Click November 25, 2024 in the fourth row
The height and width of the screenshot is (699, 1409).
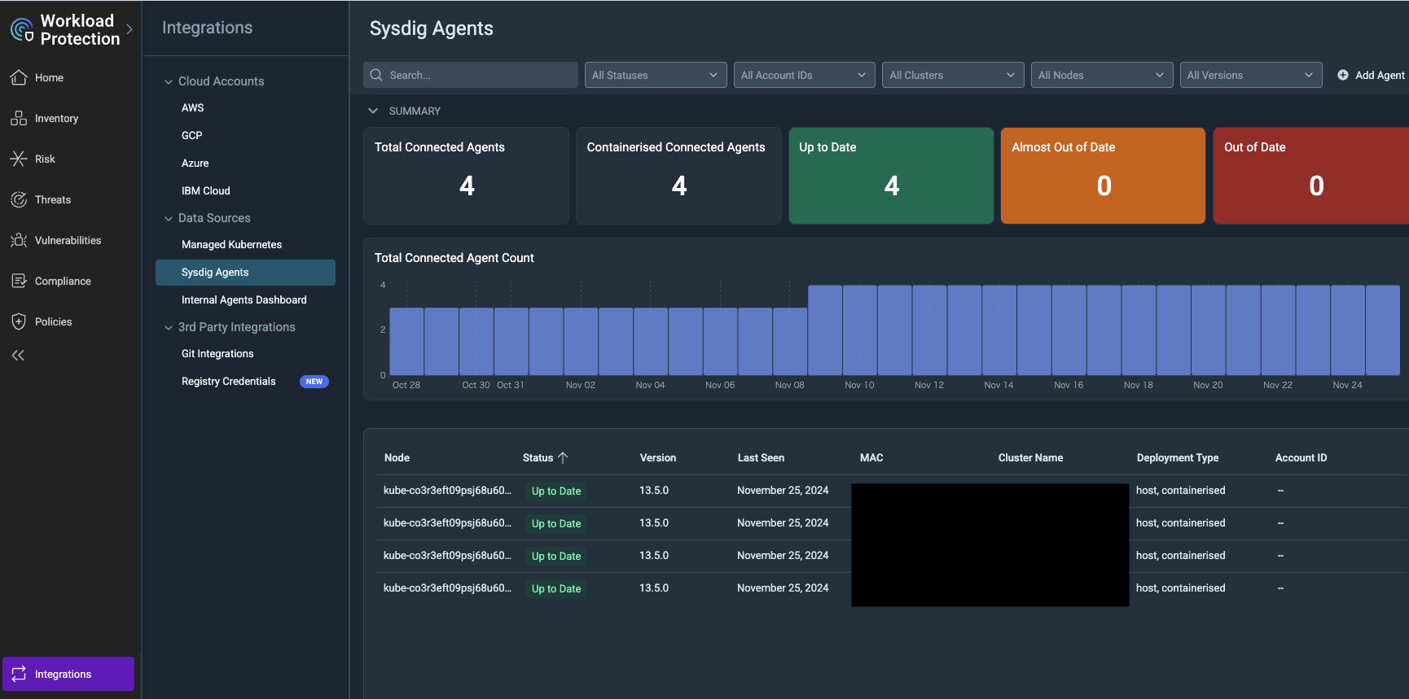click(x=783, y=588)
